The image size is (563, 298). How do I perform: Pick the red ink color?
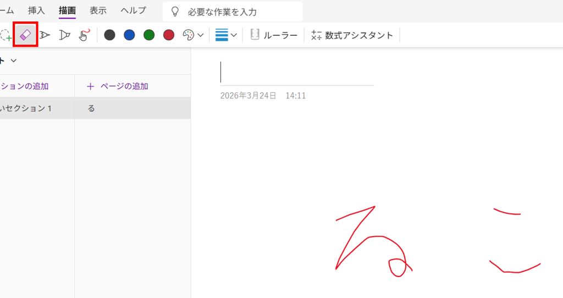169,35
